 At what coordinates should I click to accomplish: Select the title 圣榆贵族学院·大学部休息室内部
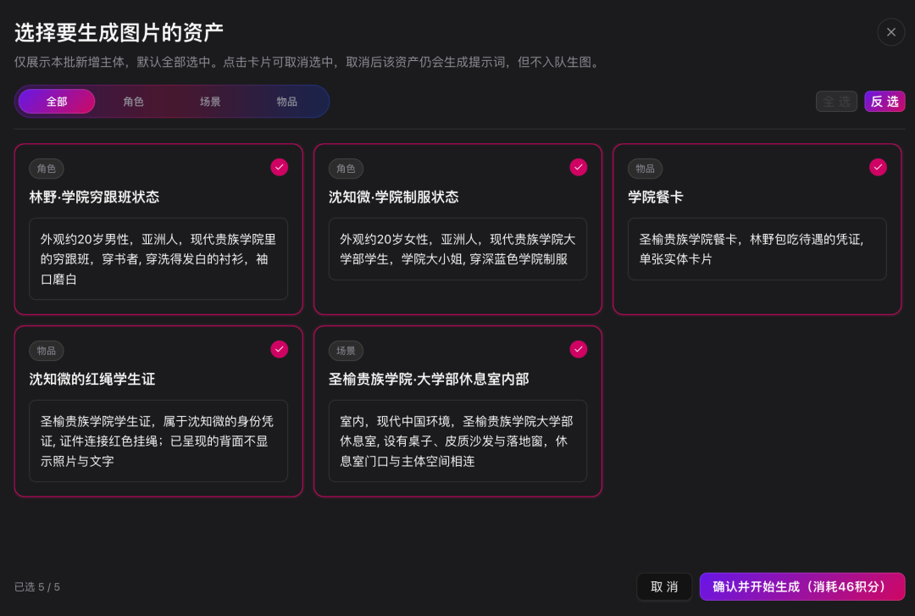(x=429, y=380)
